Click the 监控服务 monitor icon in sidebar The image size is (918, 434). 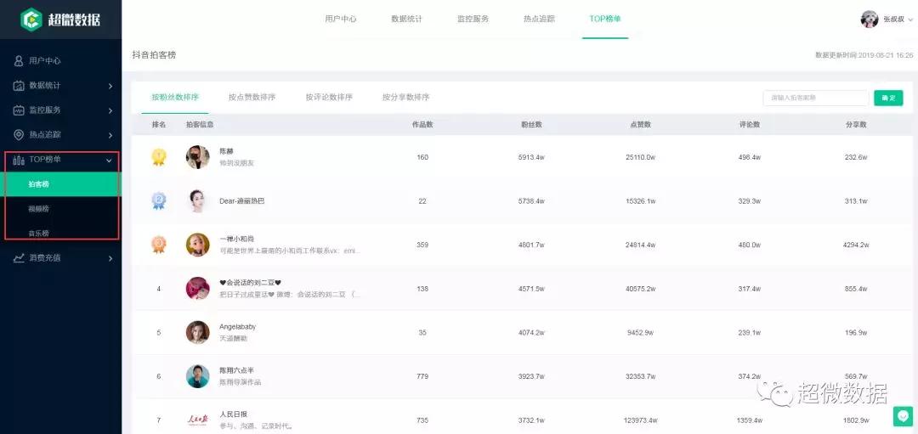[19, 110]
